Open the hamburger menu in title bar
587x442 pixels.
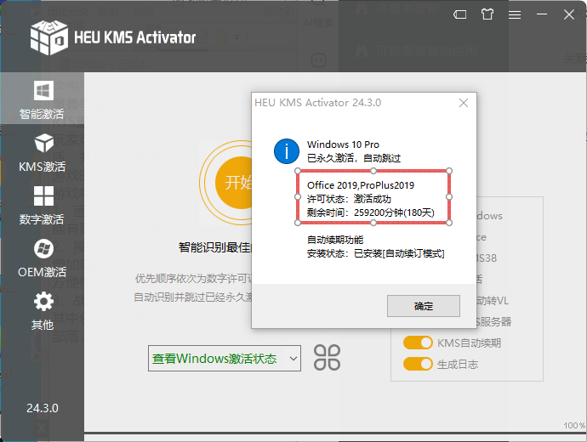[x=515, y=14]
